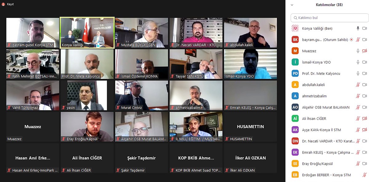Click the red recording dot in bayram.gu… row
The width and height of the screenshot is (369, 182).
coord(351,40)
